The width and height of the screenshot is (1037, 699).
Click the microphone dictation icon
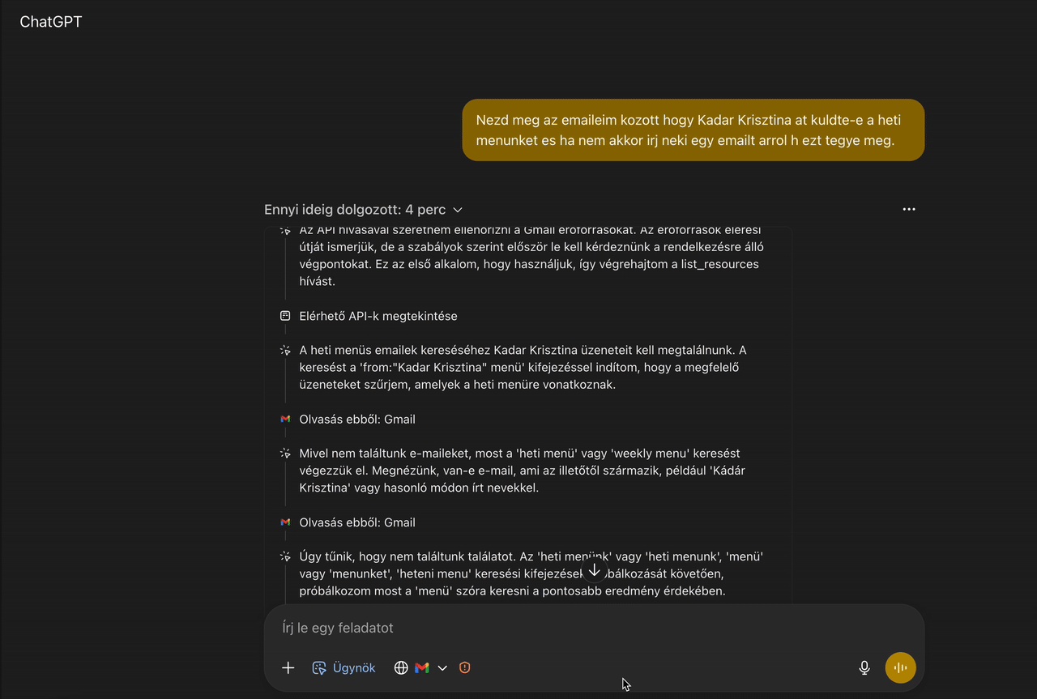tap(864, 668)
